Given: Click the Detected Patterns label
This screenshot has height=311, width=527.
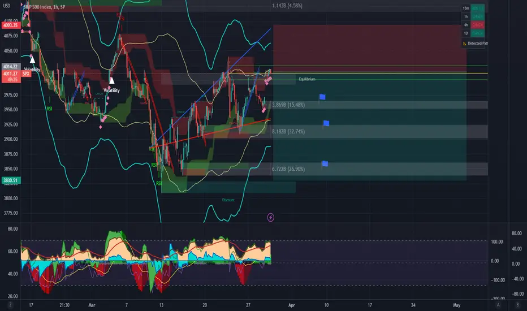Looking at the screenshot, I should point(478,44).
